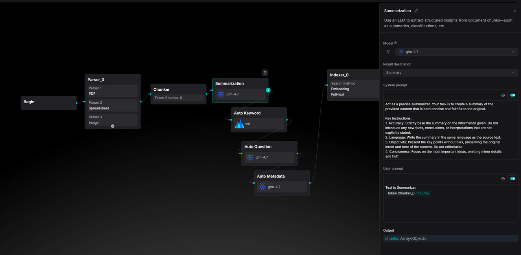Viewport: 521px width, 255px height.
Task: Toggle the User prompt switch
Action: [x=512, y=179]
